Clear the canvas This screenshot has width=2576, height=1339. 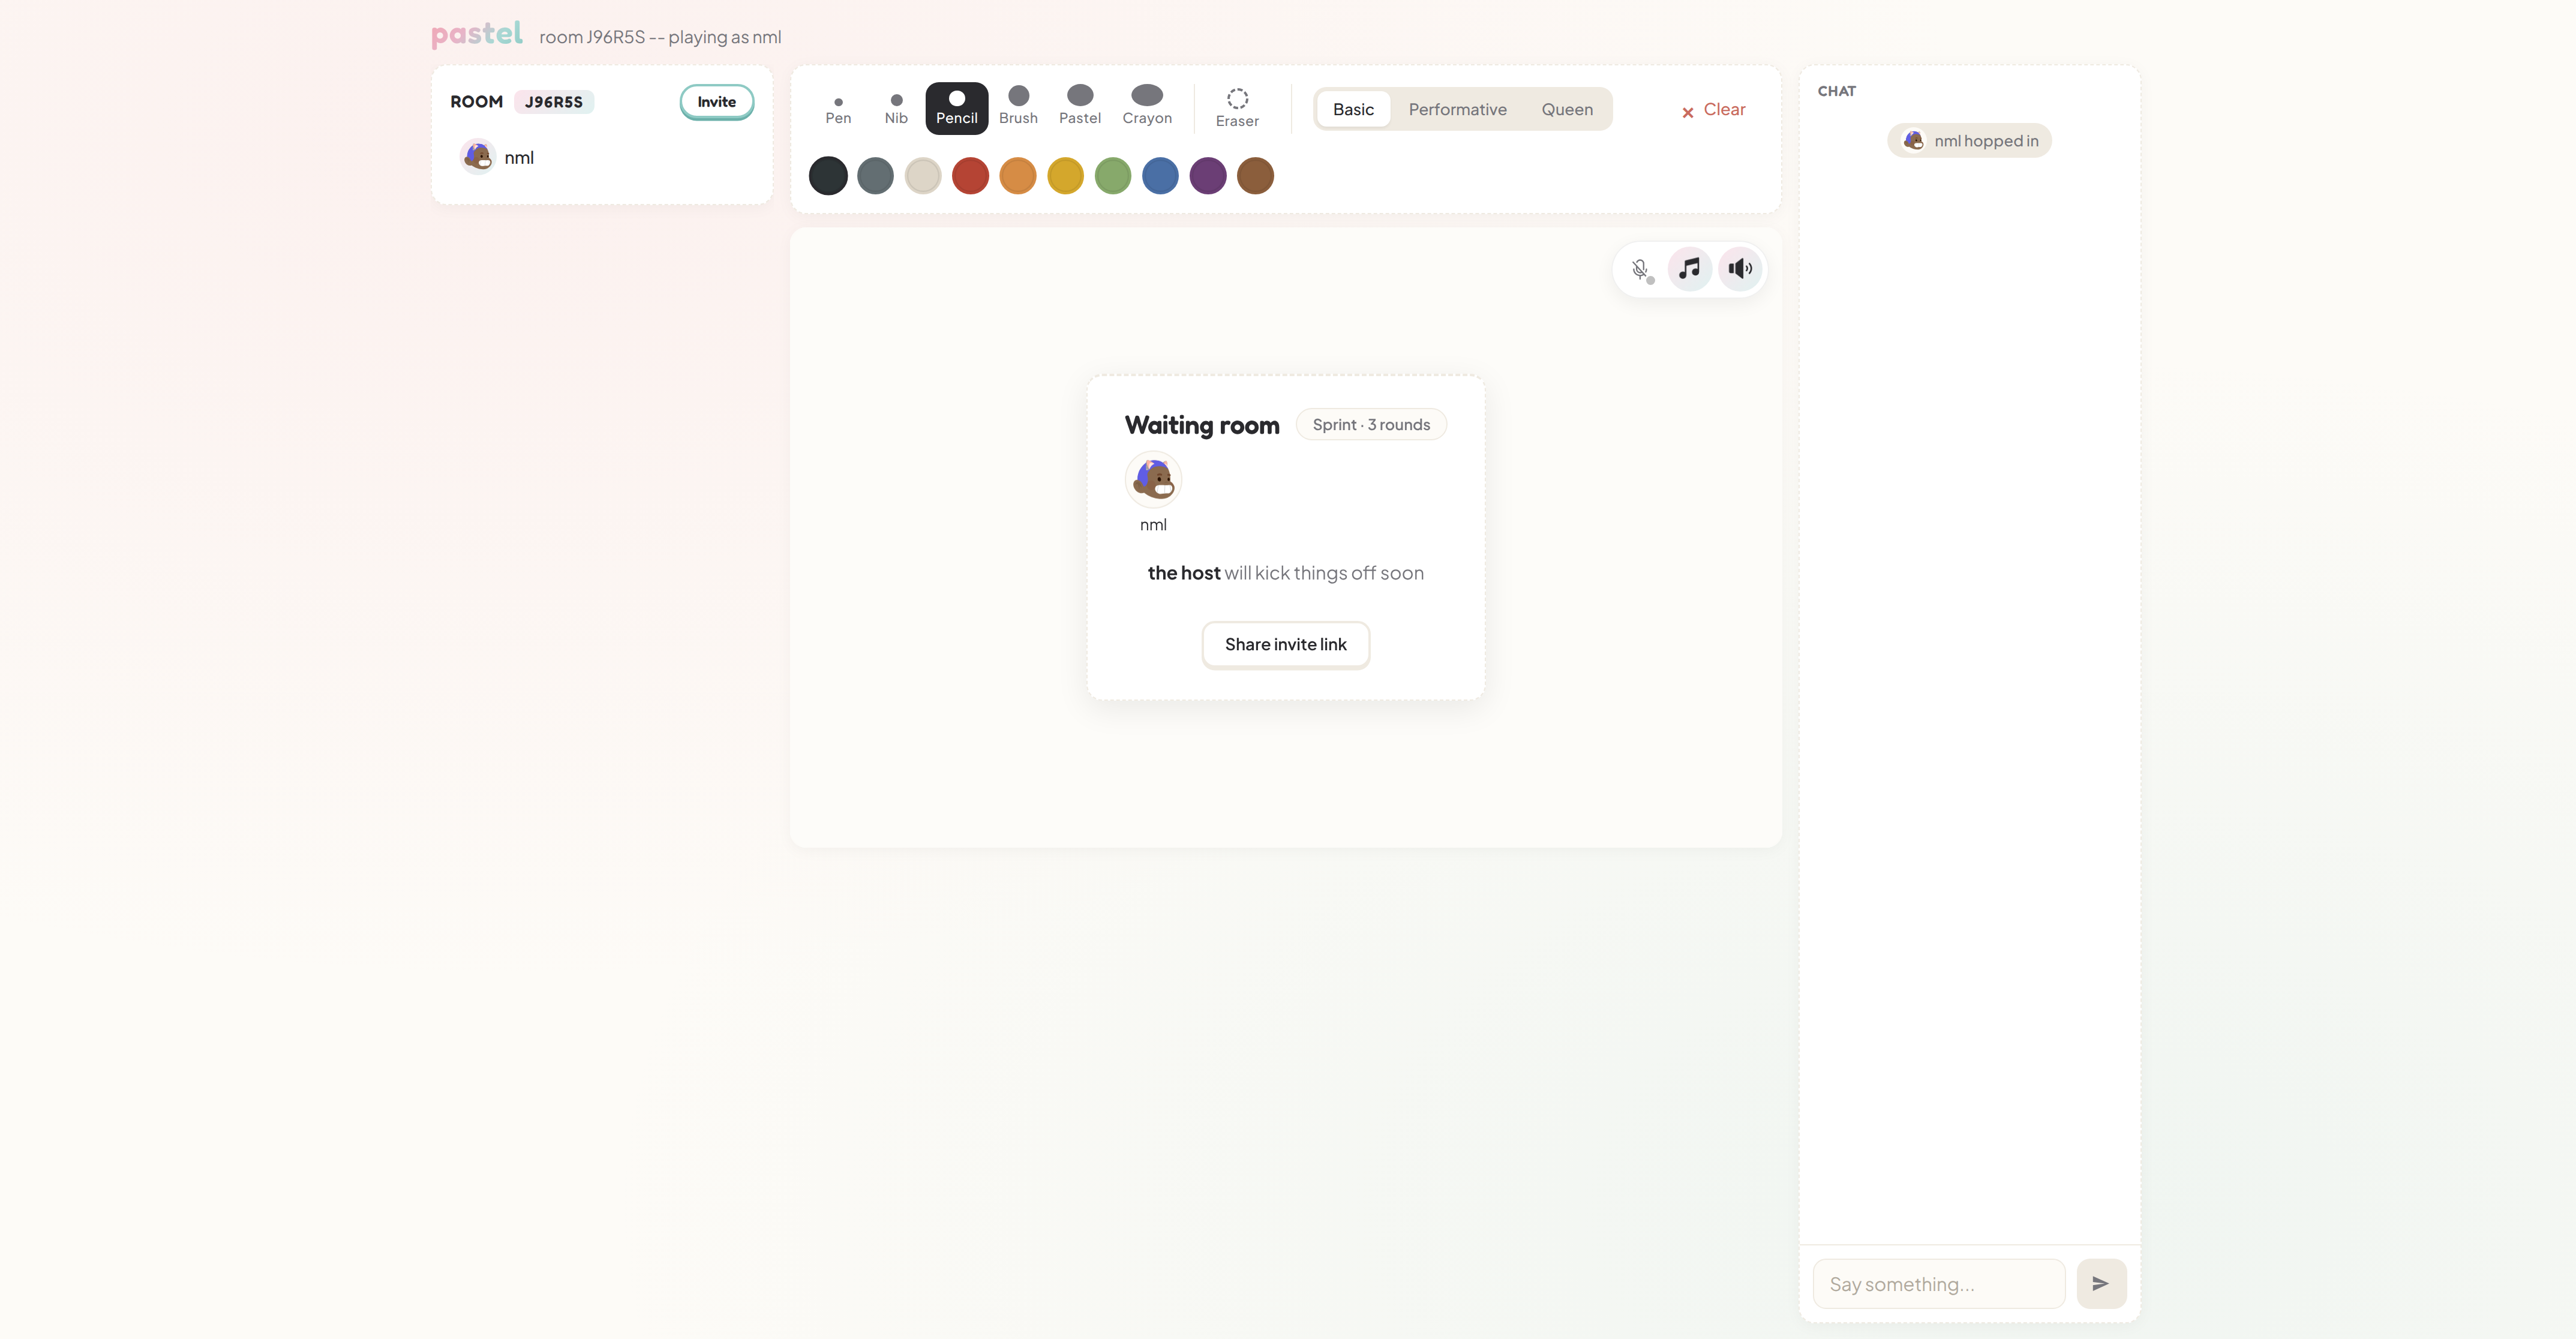[1714, 110]
